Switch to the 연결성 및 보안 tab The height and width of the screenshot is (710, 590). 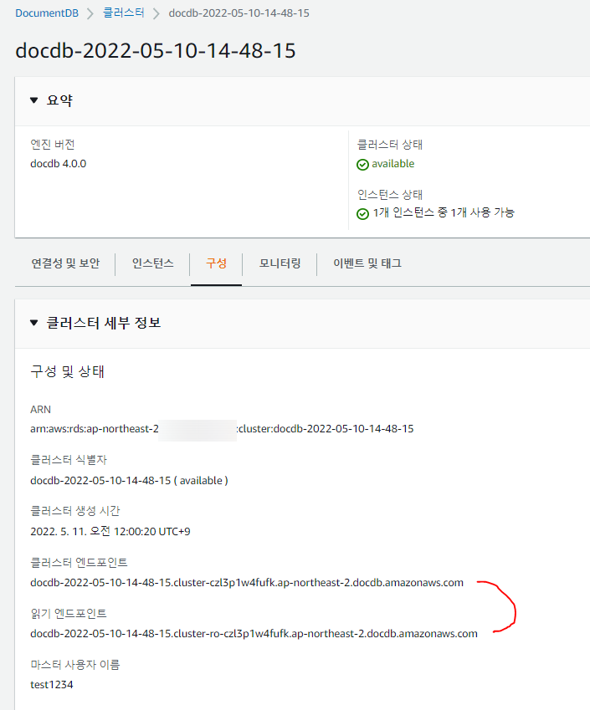[x=65, y=263]
